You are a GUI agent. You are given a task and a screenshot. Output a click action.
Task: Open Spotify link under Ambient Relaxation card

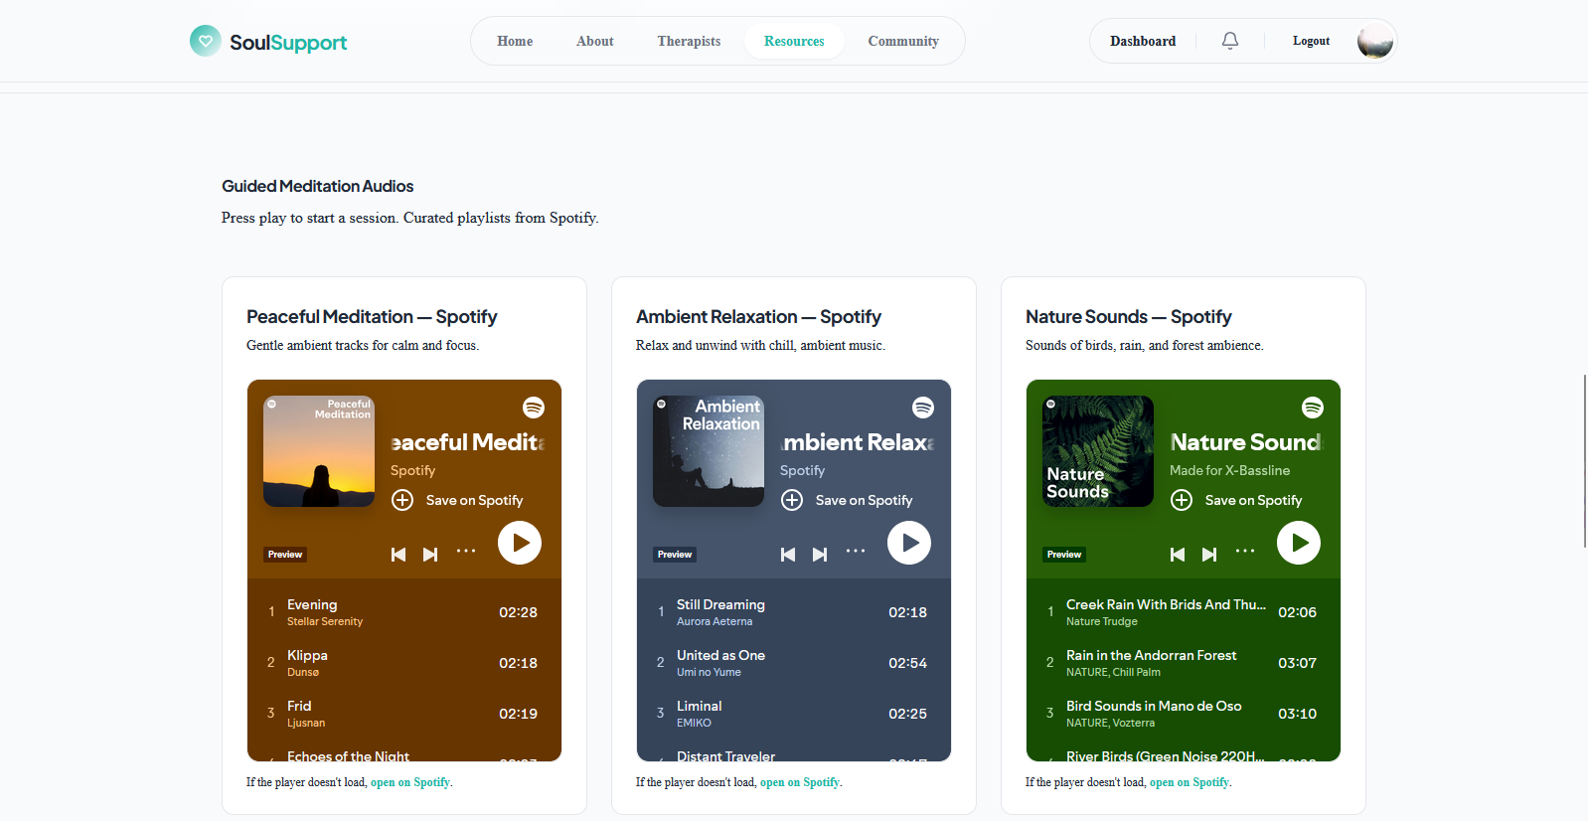coord(800,782)
